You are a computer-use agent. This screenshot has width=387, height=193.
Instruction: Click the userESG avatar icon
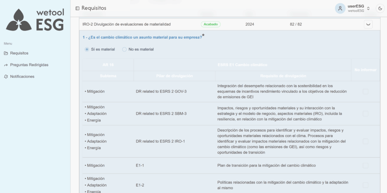(340, 8)
